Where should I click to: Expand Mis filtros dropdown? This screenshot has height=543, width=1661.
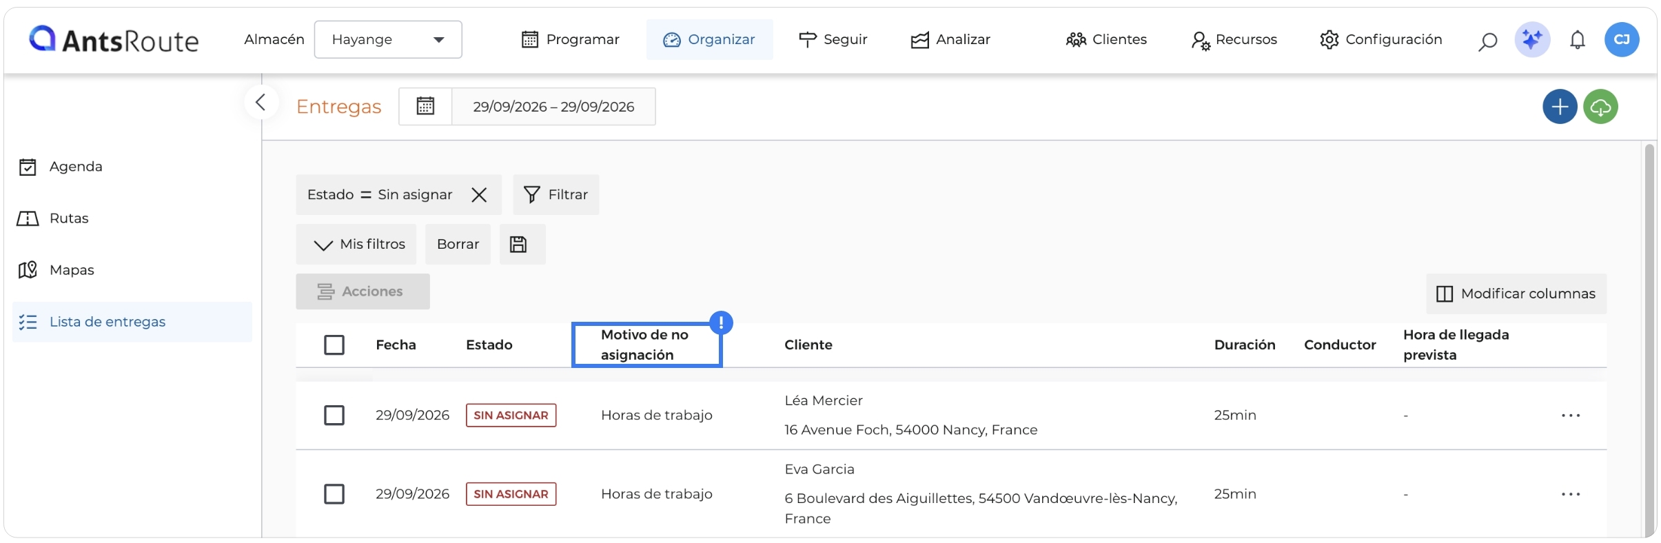pos(356,244)
